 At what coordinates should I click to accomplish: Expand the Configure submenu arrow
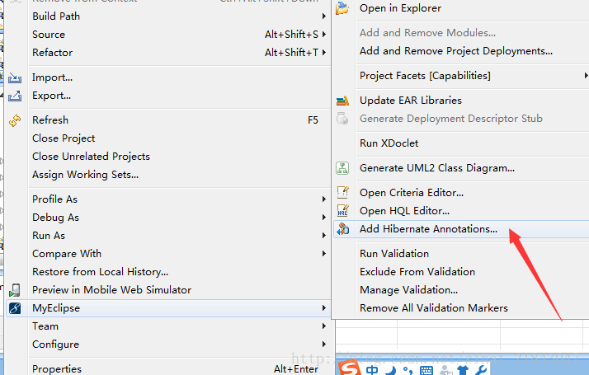pos(324,345)
